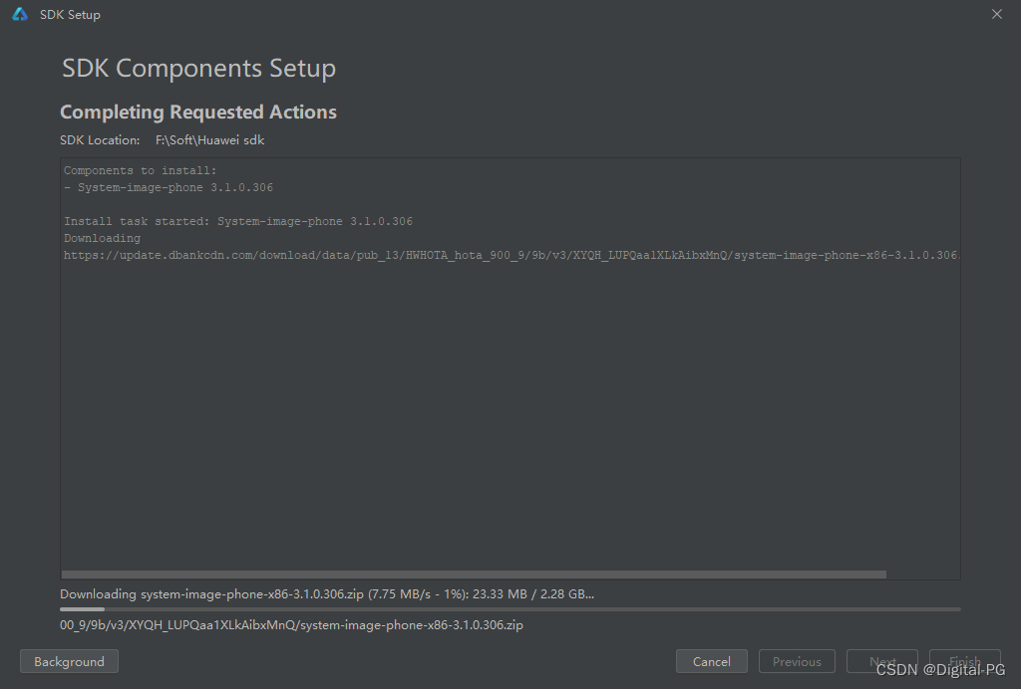1021x689 pixels.
Task: Click the 'Downloading' log line
Action: click(103, 238)
